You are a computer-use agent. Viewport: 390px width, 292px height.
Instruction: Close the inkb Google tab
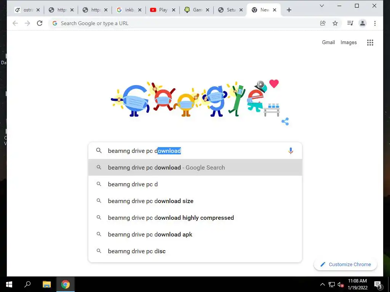pos(140,10)
